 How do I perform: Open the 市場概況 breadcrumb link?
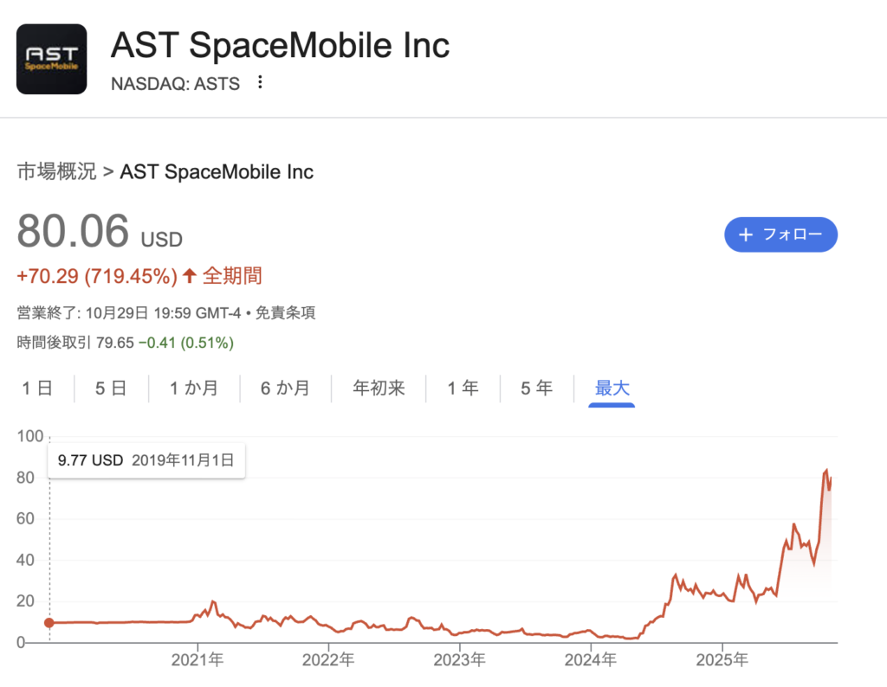tap(56, 171)
